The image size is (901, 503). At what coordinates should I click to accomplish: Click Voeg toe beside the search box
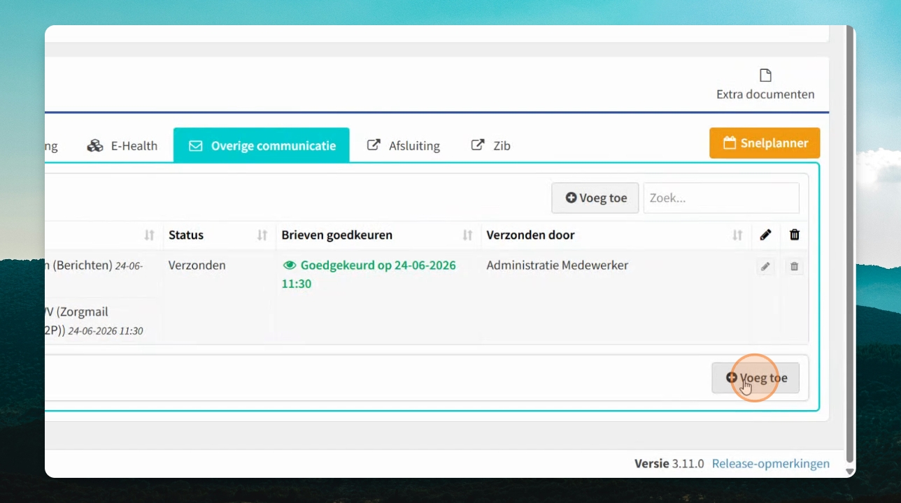click(x=595, y=198)
